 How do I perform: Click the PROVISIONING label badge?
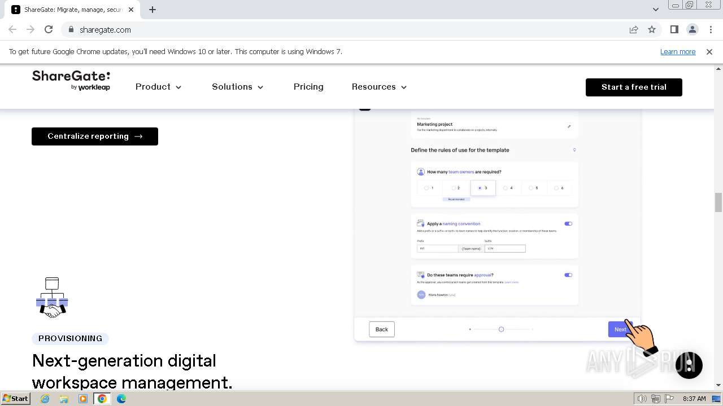(x=71, y=338)
